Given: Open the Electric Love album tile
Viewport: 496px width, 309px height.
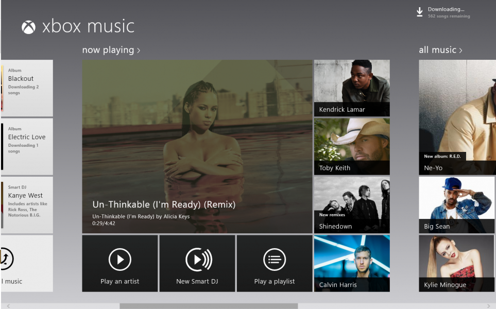Looking at the screenshot, I should click(x=27, y=146).
